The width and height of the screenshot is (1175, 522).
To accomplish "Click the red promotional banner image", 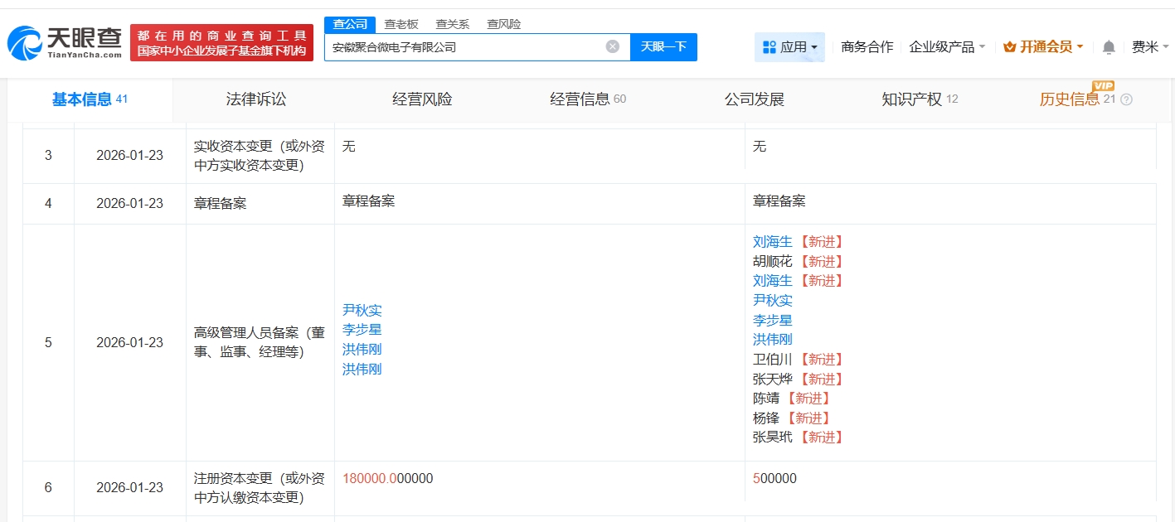I will pos(221,43).
